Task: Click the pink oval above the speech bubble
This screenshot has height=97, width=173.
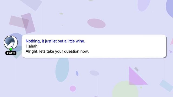Action: tap(97, 23)
